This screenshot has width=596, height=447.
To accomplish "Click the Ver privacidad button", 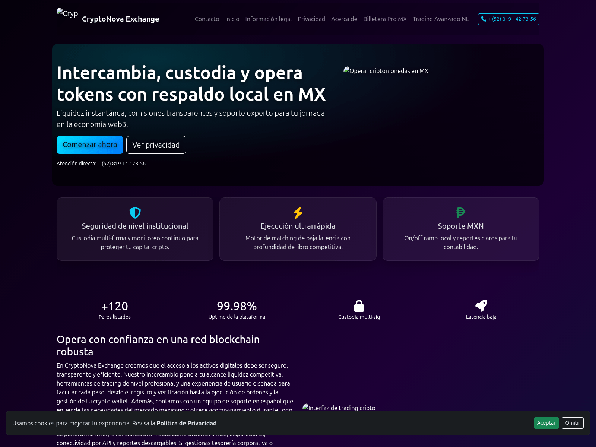I will click(156, 145).
